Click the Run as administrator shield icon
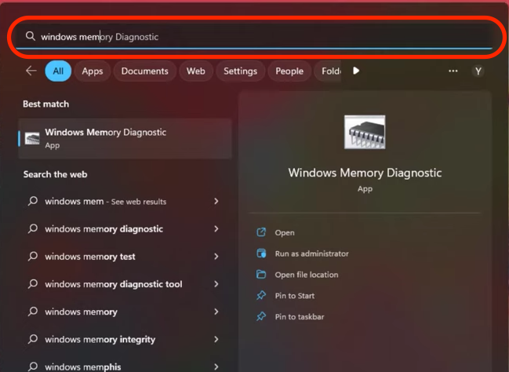Screen dimensions: 509x372 261,253
